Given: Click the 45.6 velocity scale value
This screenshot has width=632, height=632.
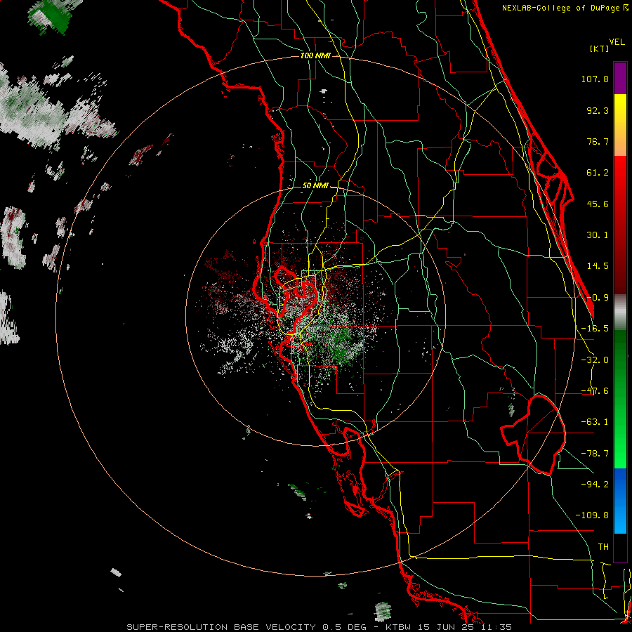Looking at the screenshot, I should click(598, 204).
